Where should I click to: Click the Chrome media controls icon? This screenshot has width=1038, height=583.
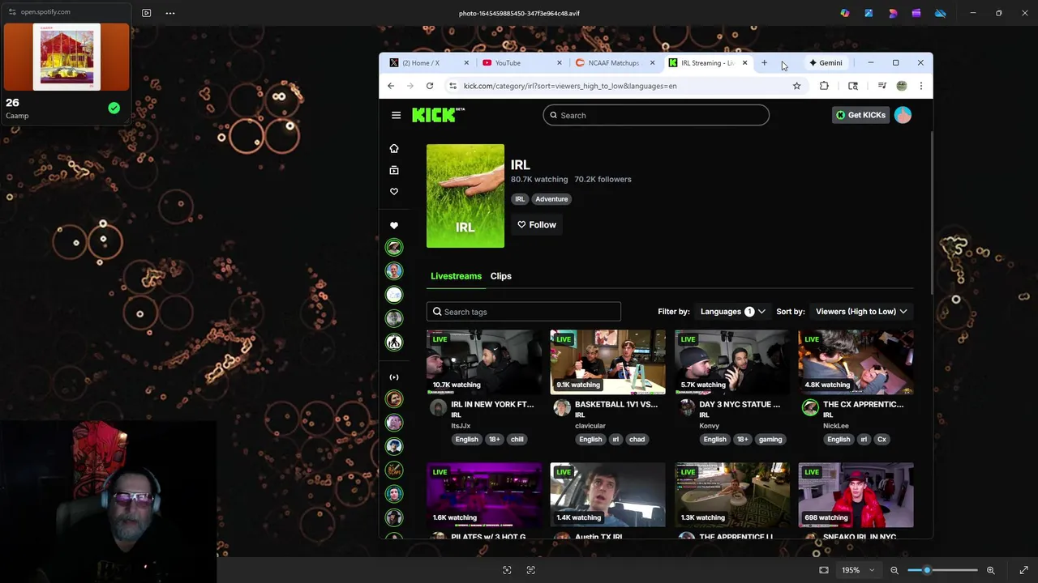[x=881, y=86]
